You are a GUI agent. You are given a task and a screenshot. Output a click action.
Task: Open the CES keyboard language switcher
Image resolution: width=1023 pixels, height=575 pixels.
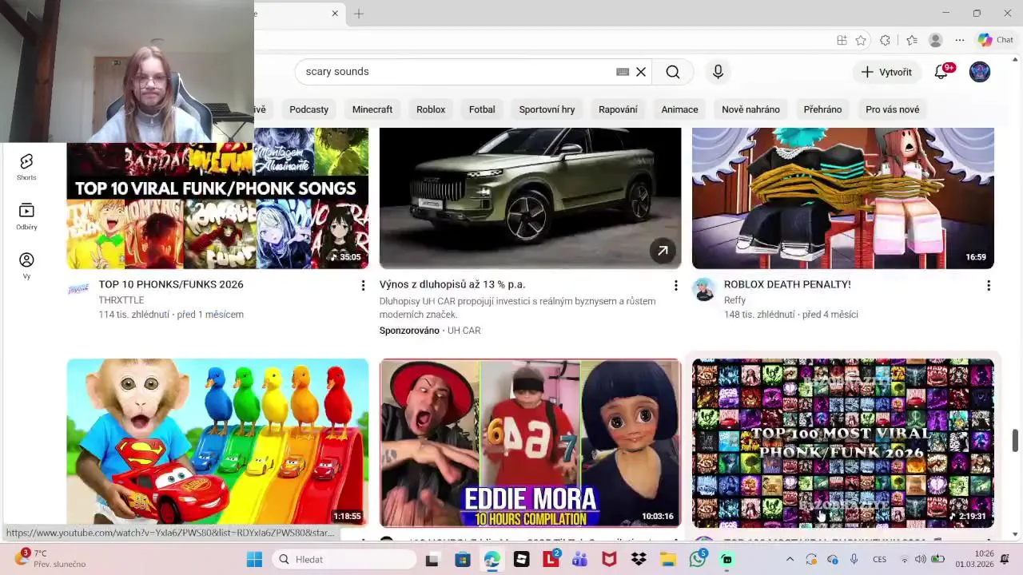879,559
